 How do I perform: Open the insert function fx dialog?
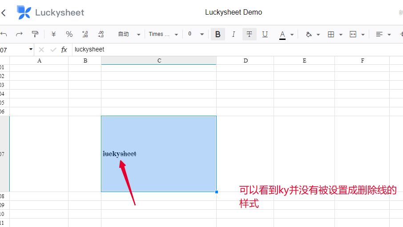[x=64, y=50]
